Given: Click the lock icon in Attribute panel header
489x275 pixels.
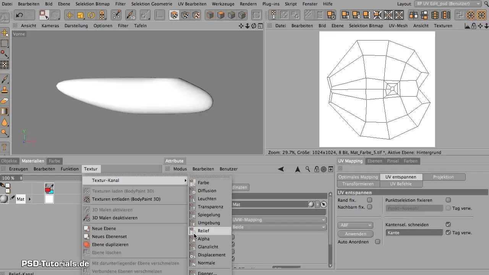Looking at the screenshot, I should point(317,169).
